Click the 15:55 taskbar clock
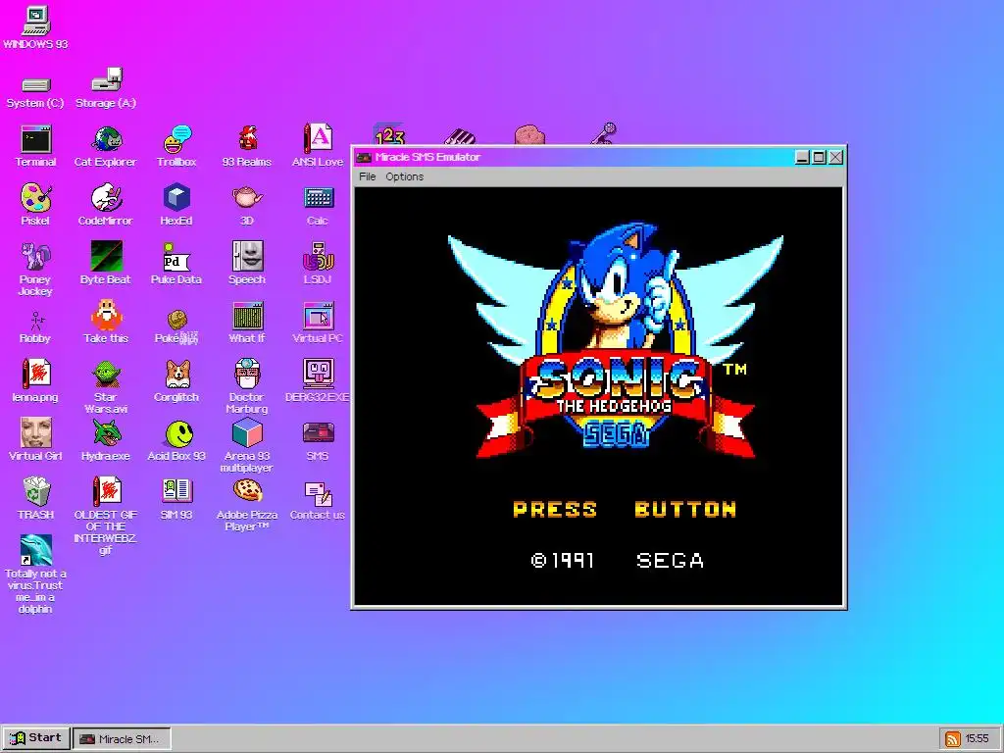Screen dimensions: 1004x753 [977, 739]
